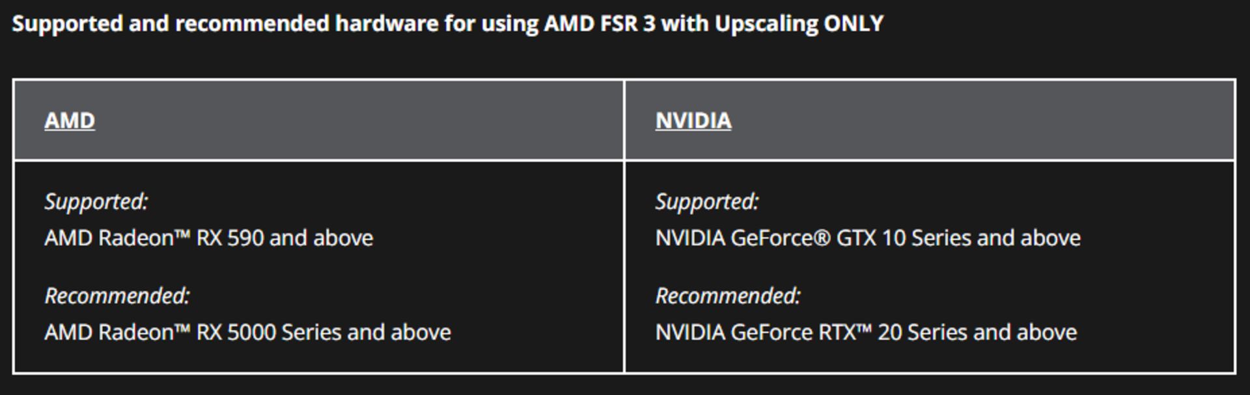Click the word ONLY in the heading
The image size is (1250, 395).
point(854,24)
